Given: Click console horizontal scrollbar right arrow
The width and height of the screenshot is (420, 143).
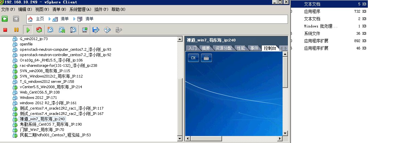Looking at the screenshot, I should [280, 138].
